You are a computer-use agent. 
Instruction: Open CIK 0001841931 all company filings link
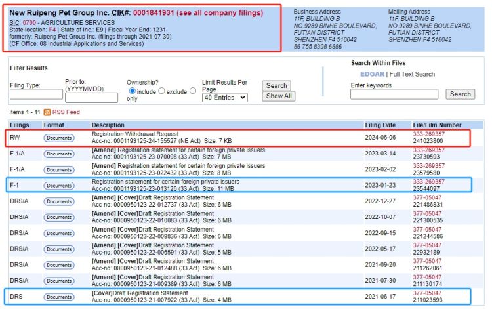(198, 13)
